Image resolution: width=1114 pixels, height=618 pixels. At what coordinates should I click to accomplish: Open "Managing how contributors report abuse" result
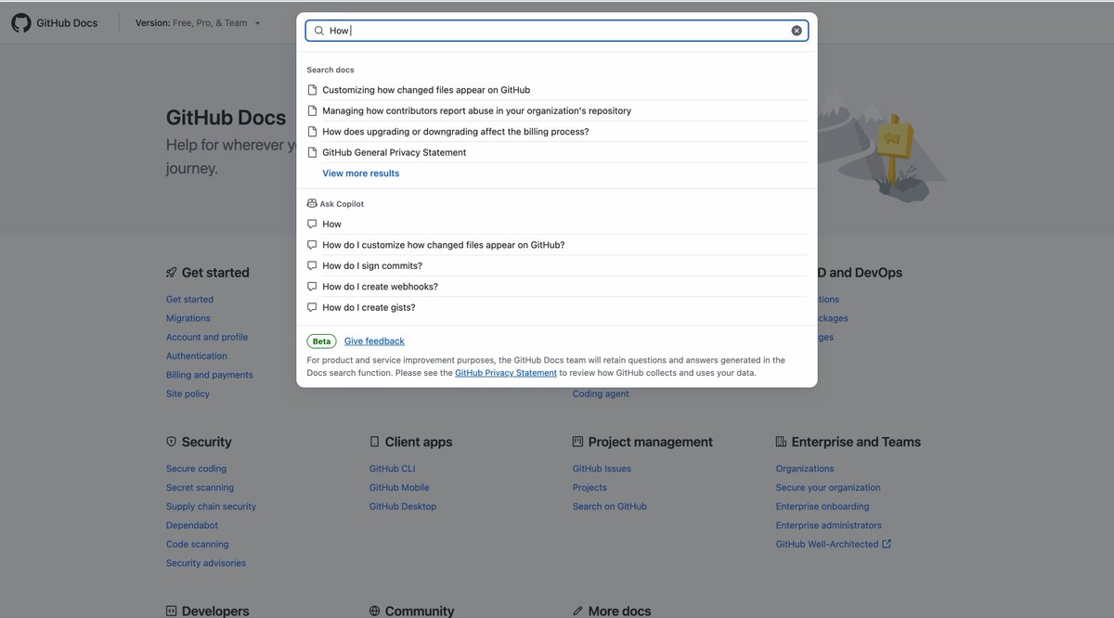coord(557,110)
